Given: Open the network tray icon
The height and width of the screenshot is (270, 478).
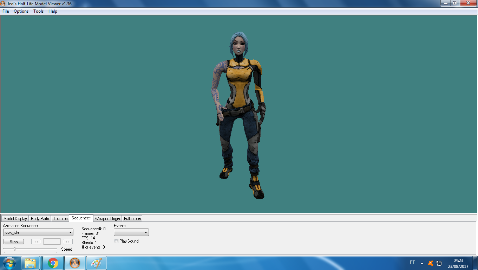Looking at the screenshot, I should pyautogui.click(x=439, y=263).
